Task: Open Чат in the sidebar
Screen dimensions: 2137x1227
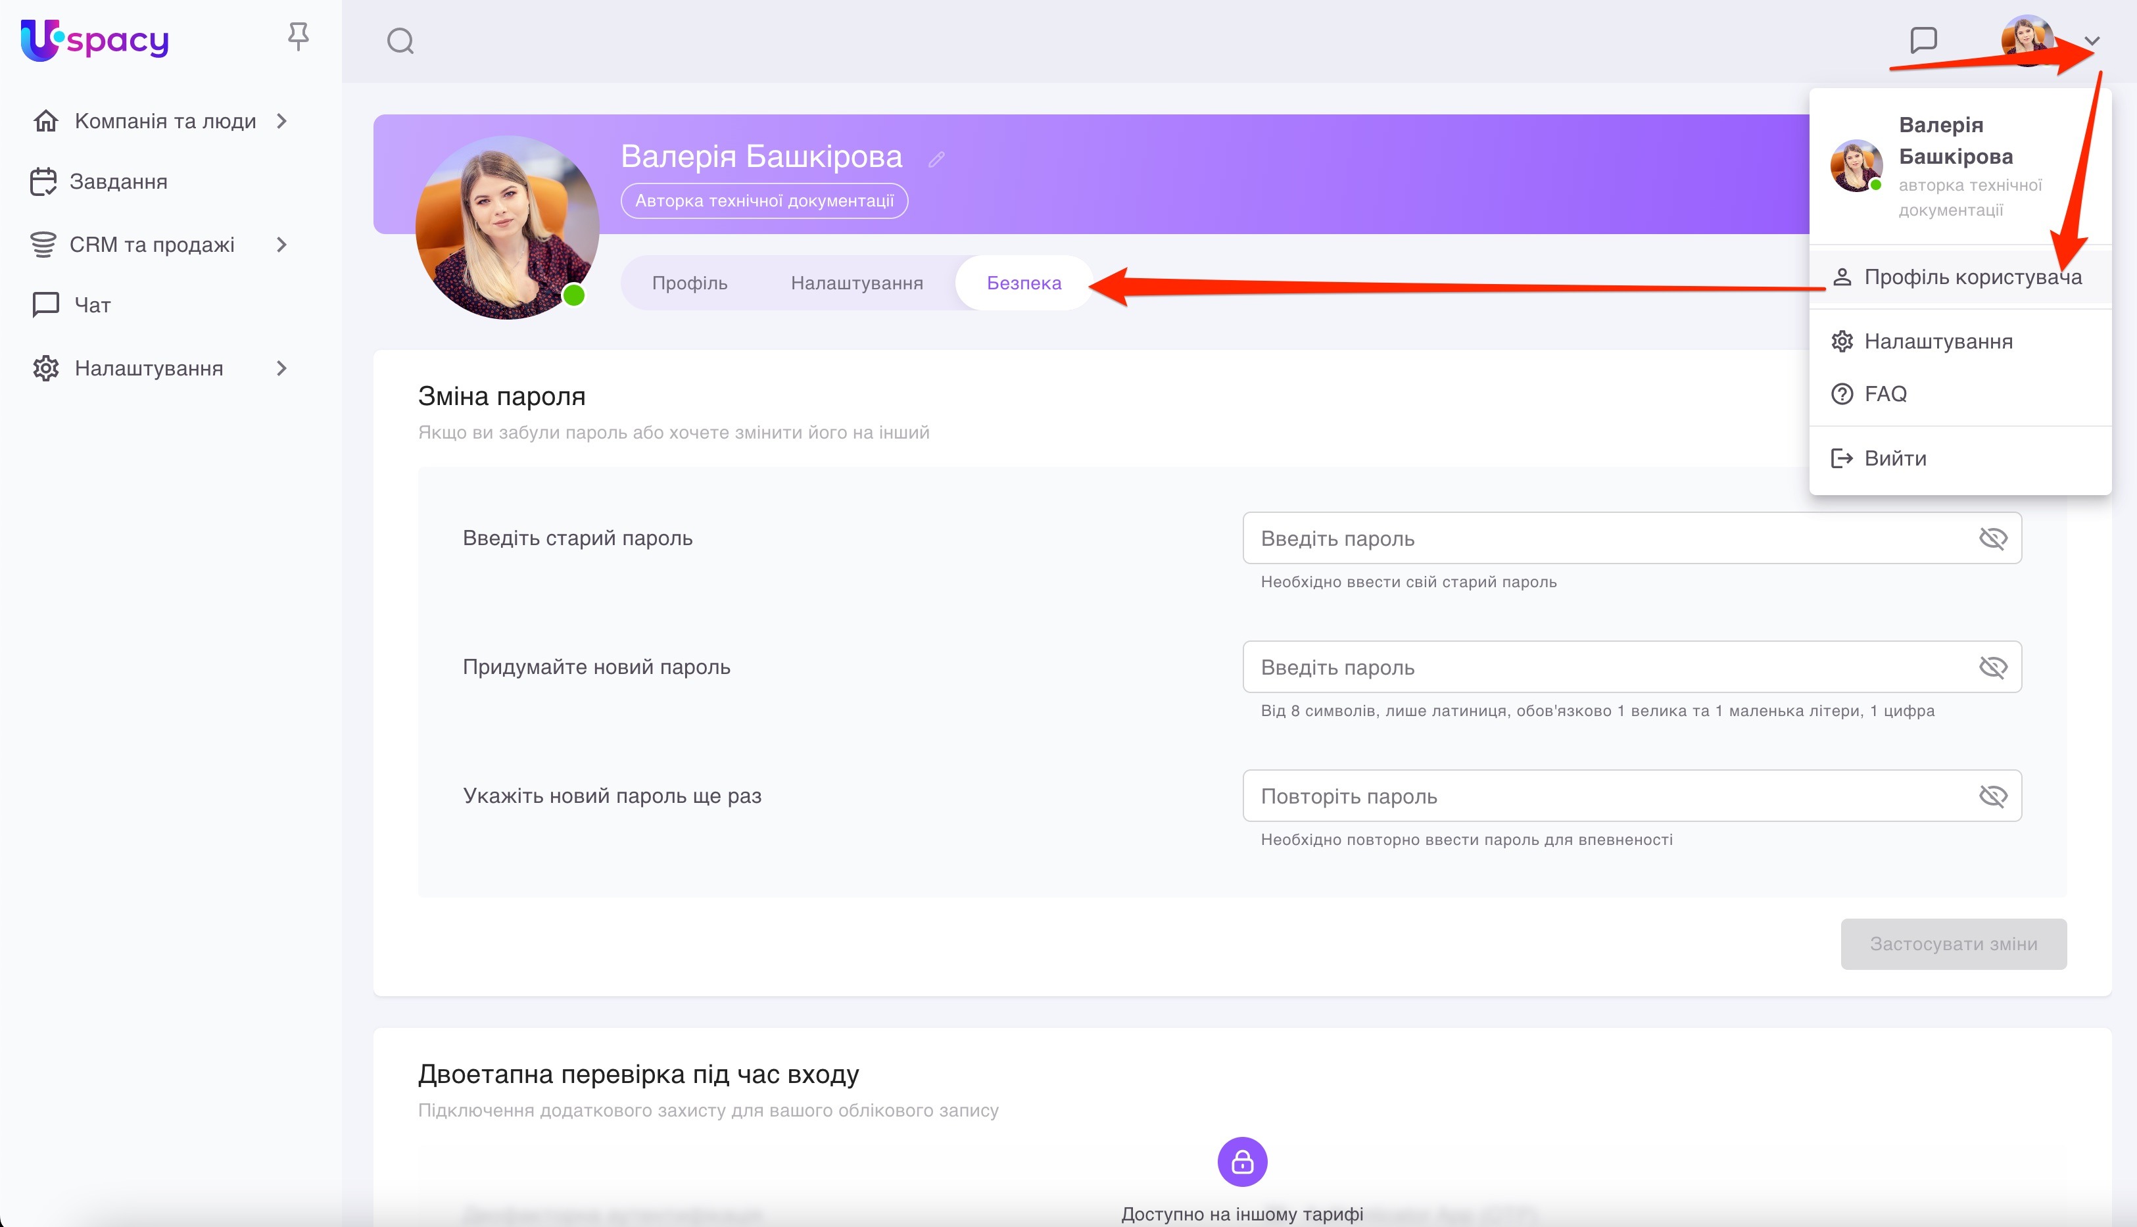Action: [92, 305]
